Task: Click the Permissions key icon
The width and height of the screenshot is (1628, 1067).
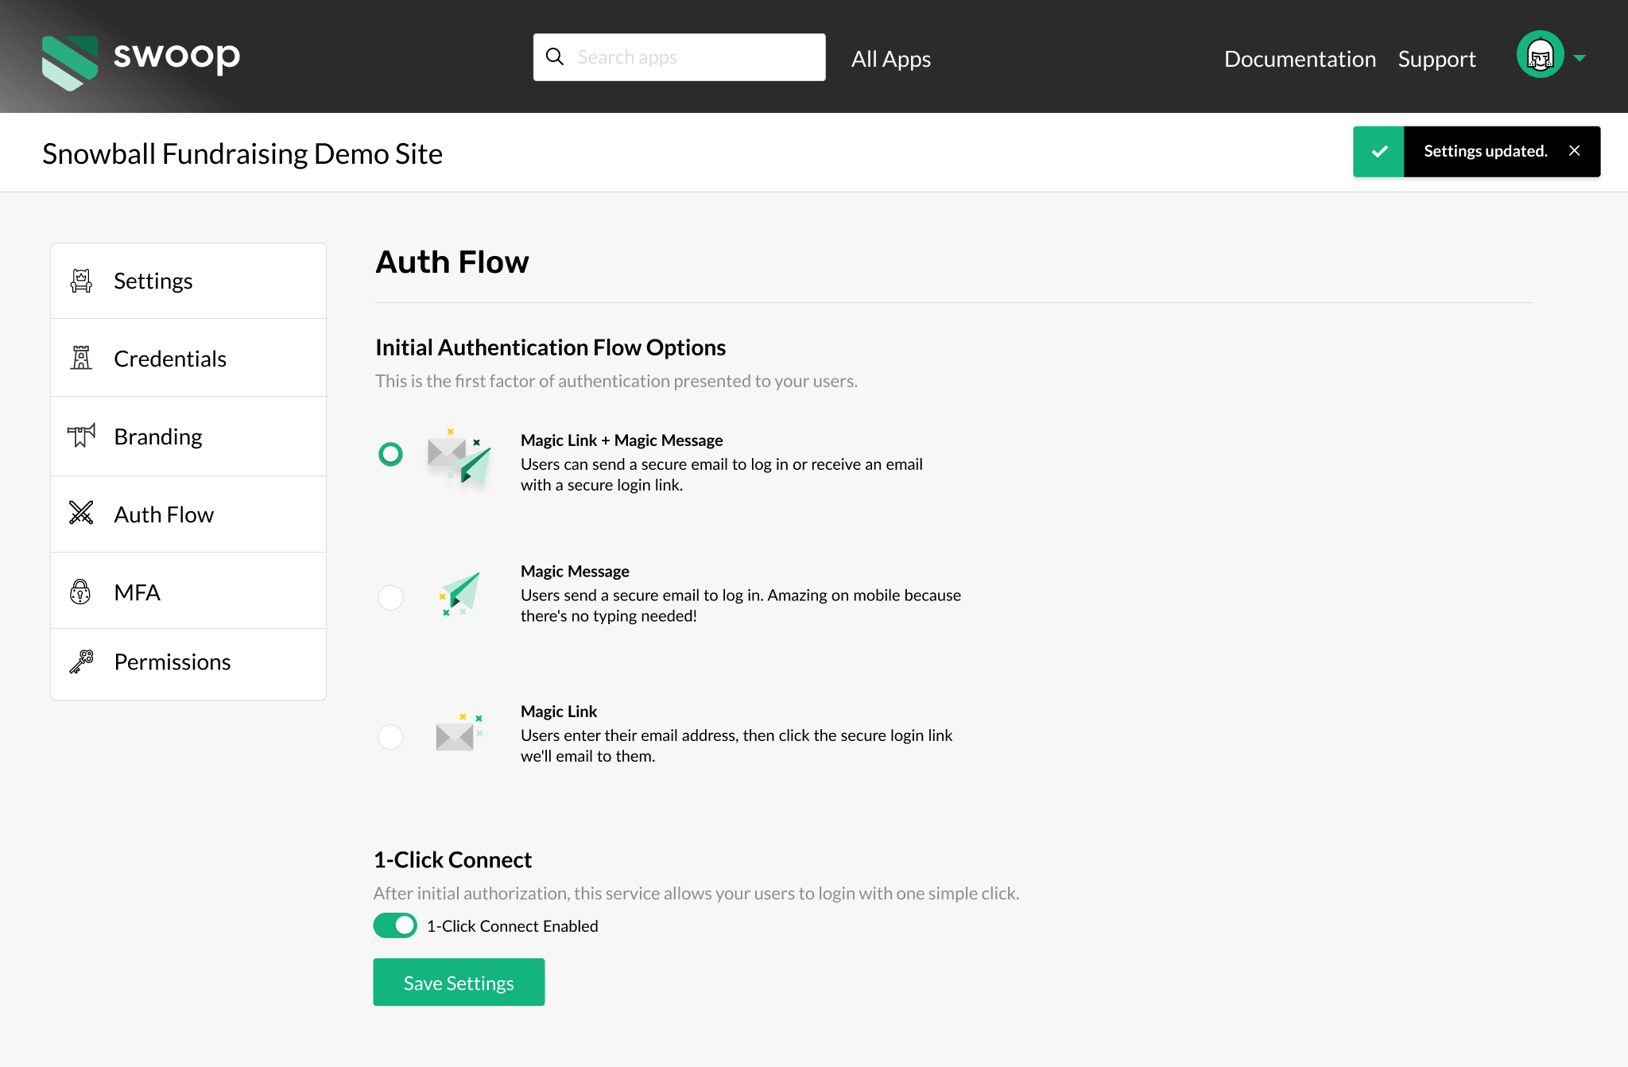Action: coord(81,662)
